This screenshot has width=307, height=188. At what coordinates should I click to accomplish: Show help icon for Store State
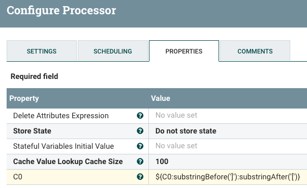click(140, 131)
